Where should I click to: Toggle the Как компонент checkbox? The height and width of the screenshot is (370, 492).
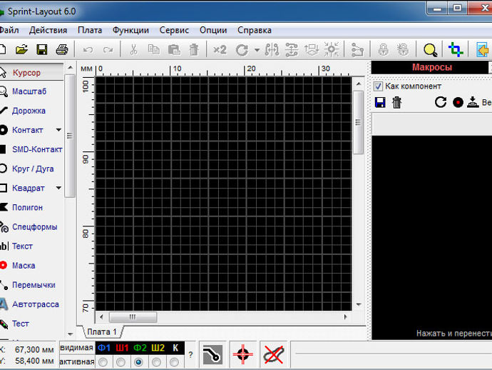[378, 86]
